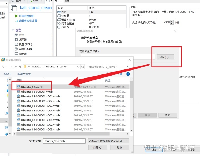The width and height of the screenshot is (200, 156).
Task: Close the browse existing disk dialog
Action: click(130, 60)
